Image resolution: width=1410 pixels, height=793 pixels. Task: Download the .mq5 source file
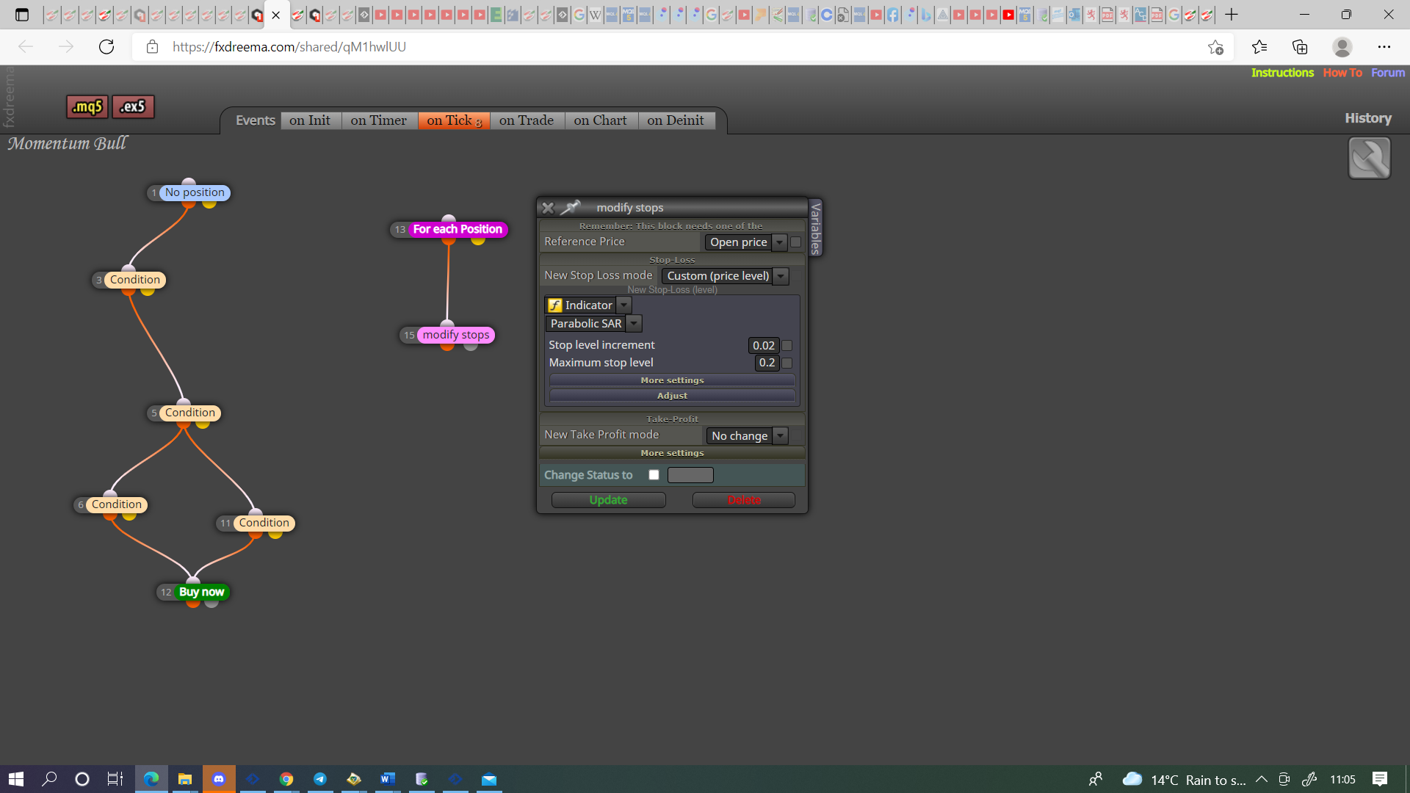(x=87, y=106)
